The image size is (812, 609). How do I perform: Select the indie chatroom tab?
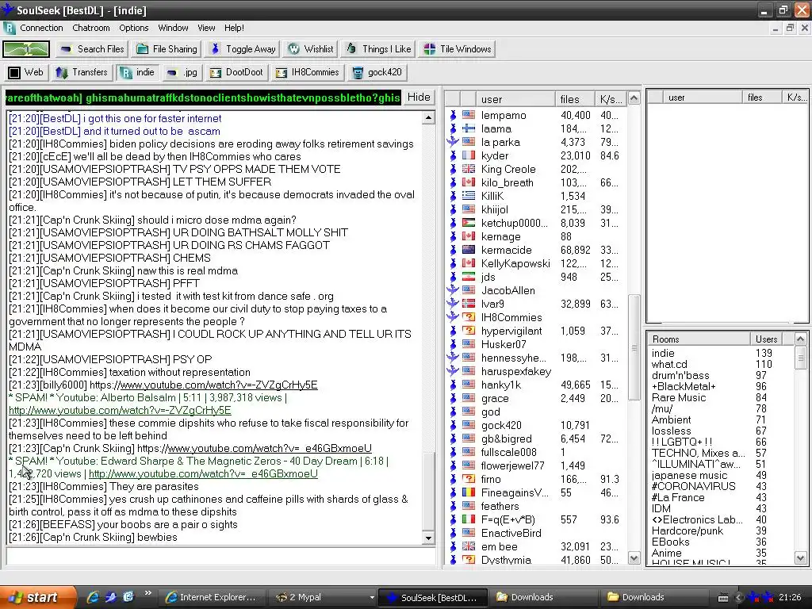pyautogui.click(x=137, y=72)
